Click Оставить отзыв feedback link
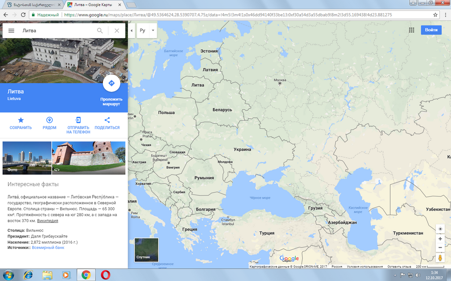This screenshot has width=451, height=281. click(399, 267)
